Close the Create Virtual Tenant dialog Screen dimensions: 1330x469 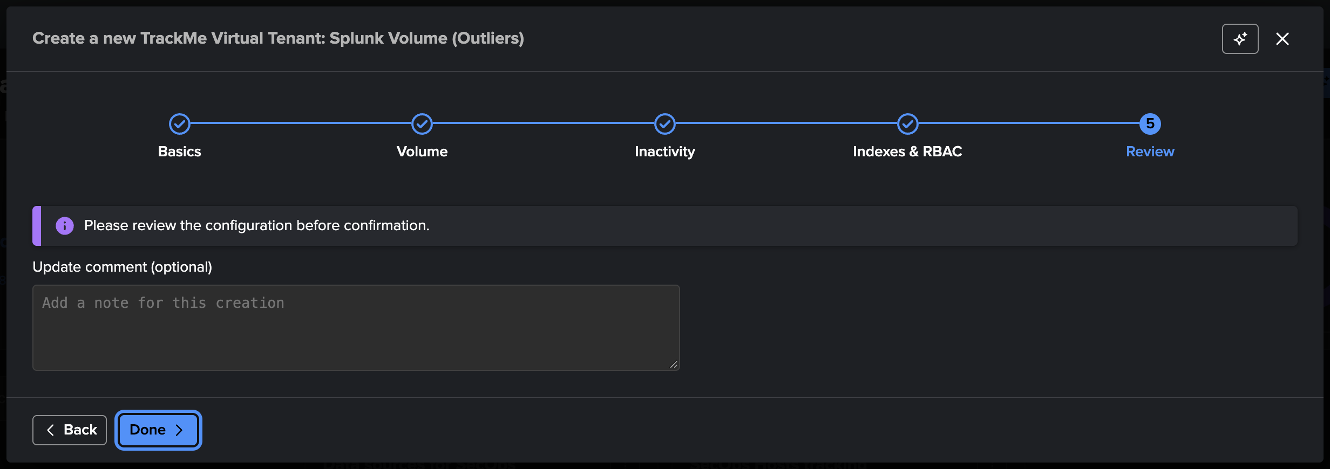[1282, 39]
